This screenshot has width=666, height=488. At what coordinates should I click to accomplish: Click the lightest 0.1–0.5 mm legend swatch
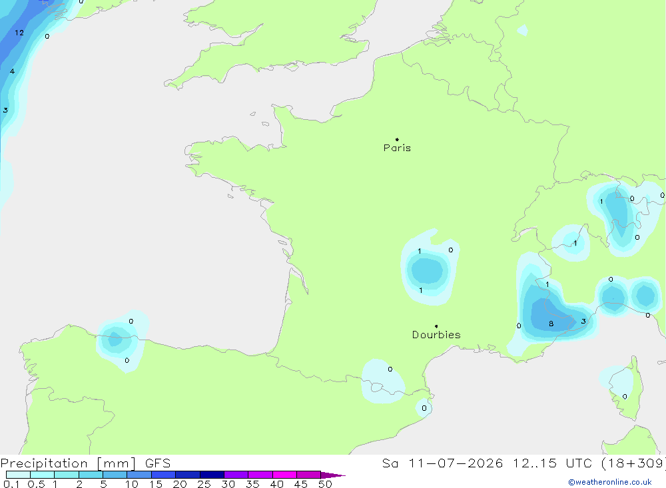pos(18,475)
